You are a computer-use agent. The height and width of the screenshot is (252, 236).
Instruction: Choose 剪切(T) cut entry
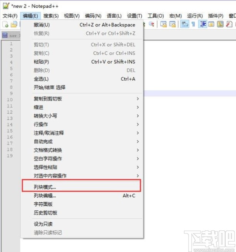click(82, 45)
